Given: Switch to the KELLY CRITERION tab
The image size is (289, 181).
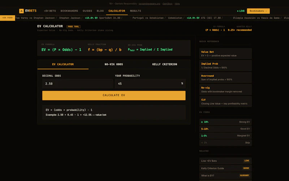Looking at the screenshot, I should (165, 64).
